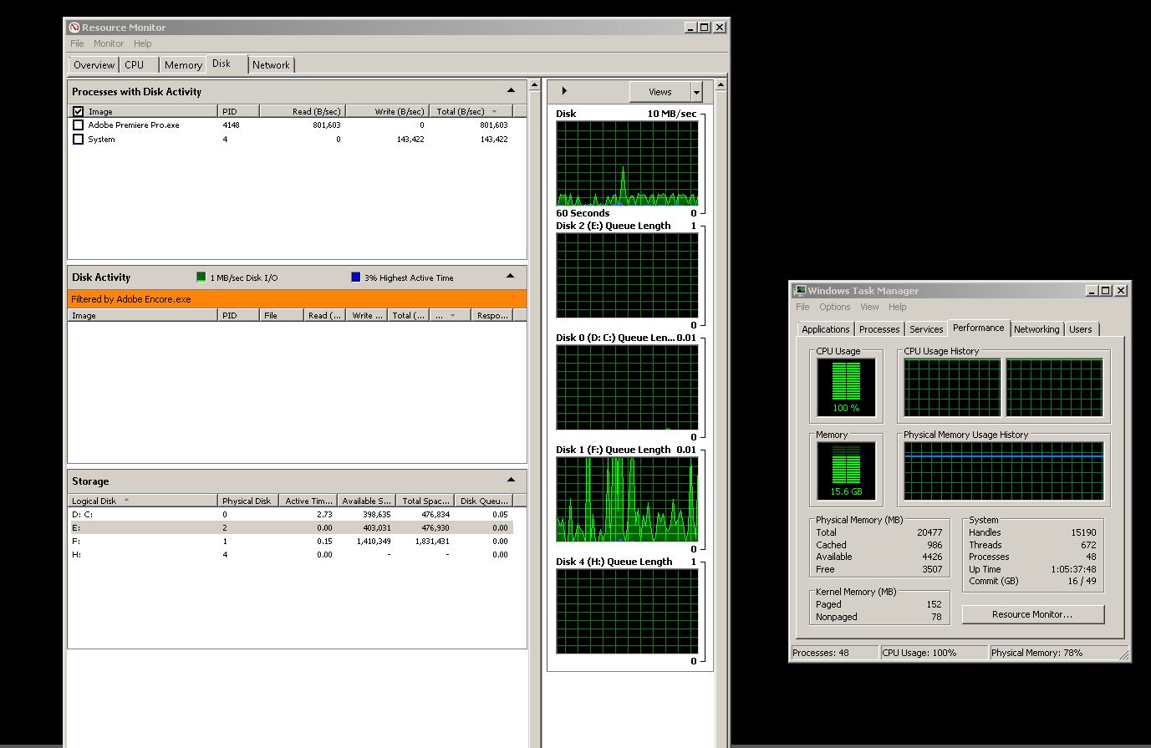Click sort arrow on Logical Disk column
The height and width of the screenshot is (748, 1151).
tap(126, 500)
